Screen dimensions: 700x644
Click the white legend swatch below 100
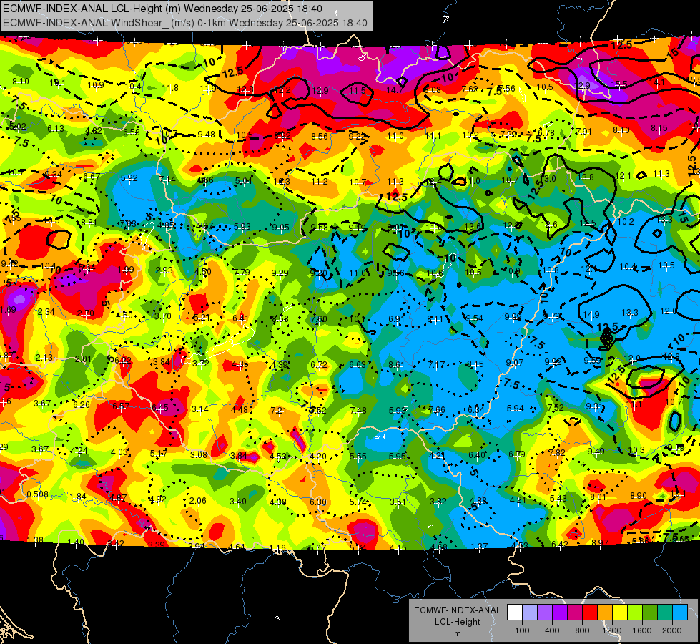tap(515, 612)
